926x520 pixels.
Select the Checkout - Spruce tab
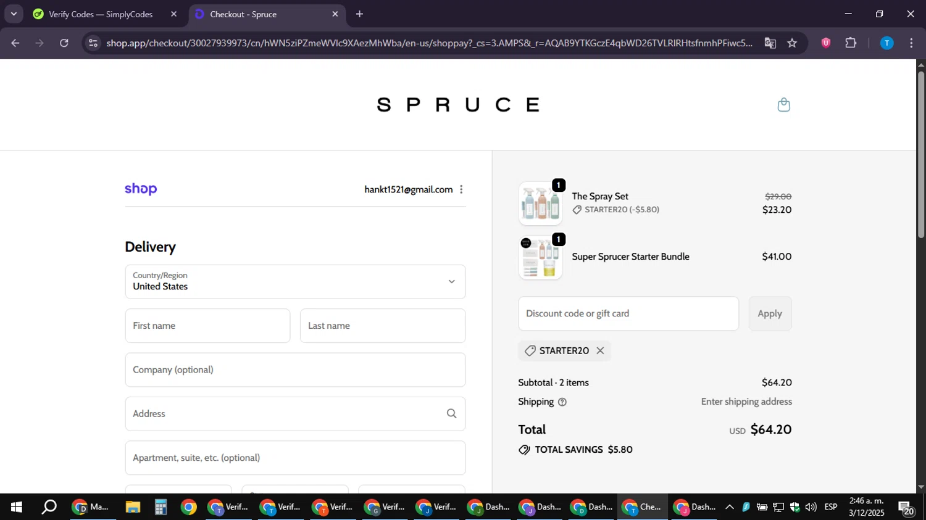(x=265, y=14)
